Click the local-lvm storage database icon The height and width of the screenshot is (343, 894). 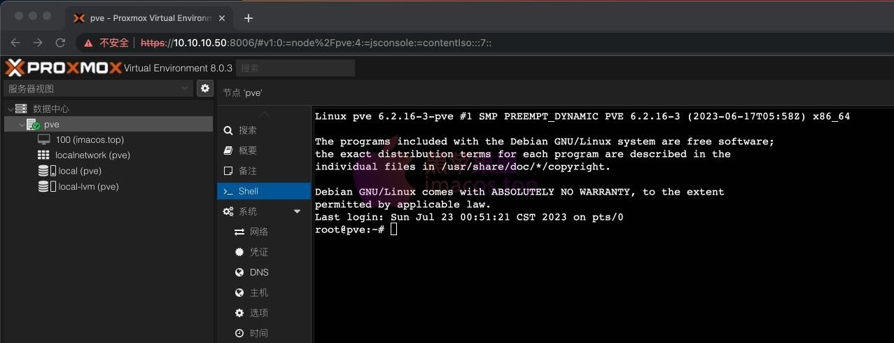(43, 187)
